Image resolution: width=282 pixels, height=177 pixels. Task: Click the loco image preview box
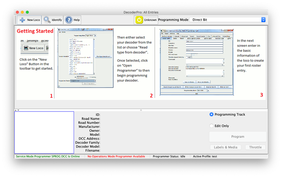click(x=44, y=132)
